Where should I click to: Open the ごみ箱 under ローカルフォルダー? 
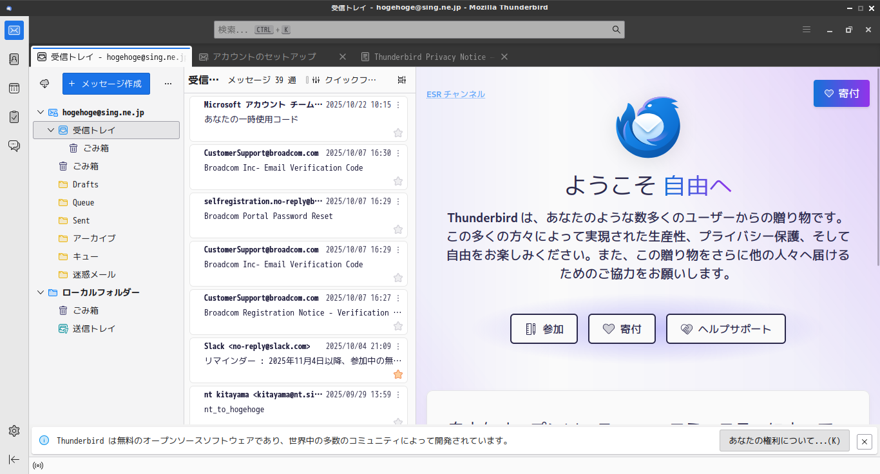coord(106,310)
